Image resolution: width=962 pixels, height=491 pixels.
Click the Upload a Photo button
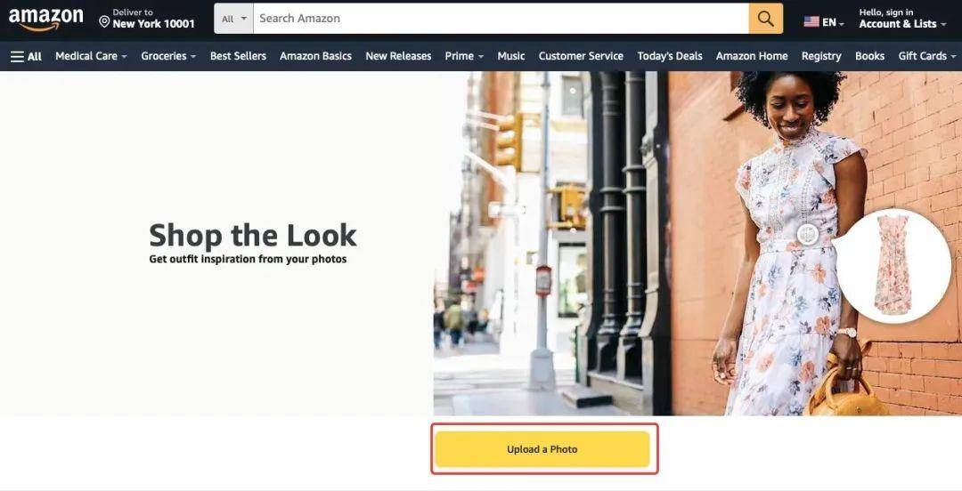tap(542, 449)
